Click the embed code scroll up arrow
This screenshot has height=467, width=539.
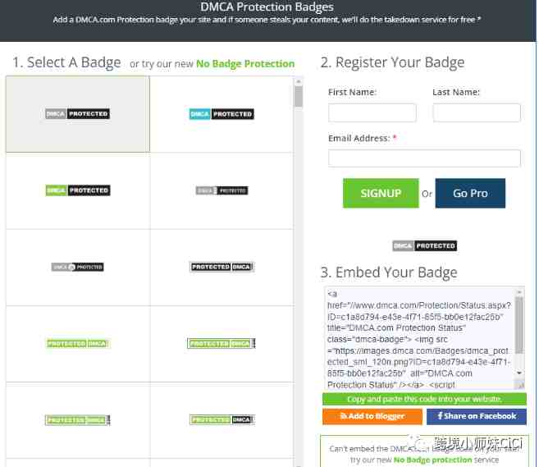click(x=519, y=292)
